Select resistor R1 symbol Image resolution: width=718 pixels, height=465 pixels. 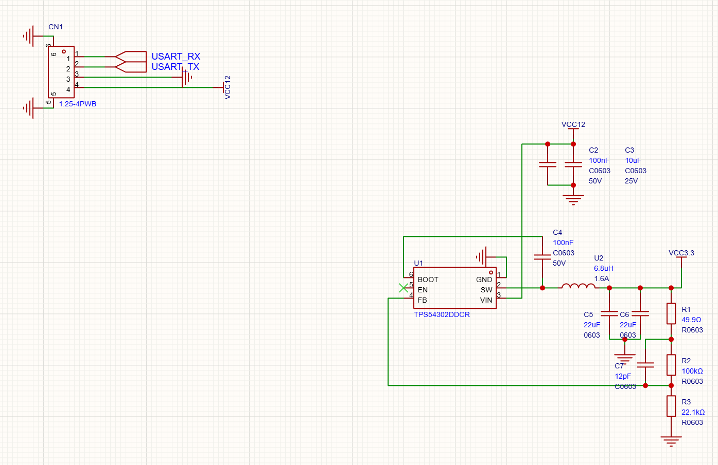click(x=671, y=313)
